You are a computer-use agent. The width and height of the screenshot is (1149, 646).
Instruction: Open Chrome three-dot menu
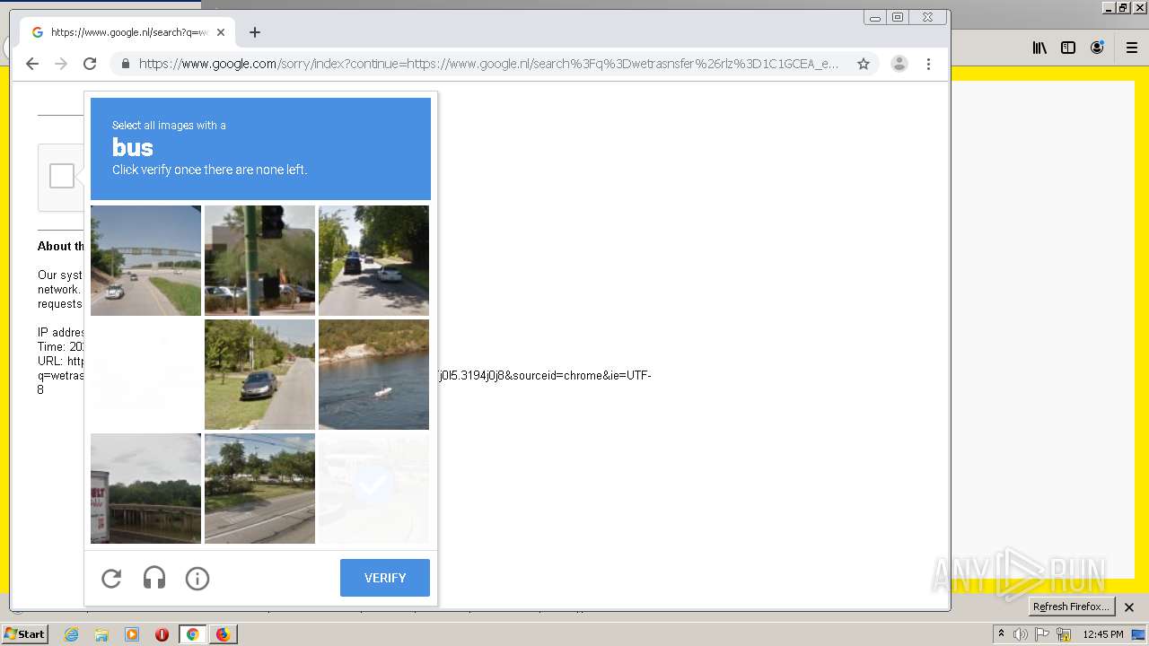pyautogui.click(x=928, y=64)
